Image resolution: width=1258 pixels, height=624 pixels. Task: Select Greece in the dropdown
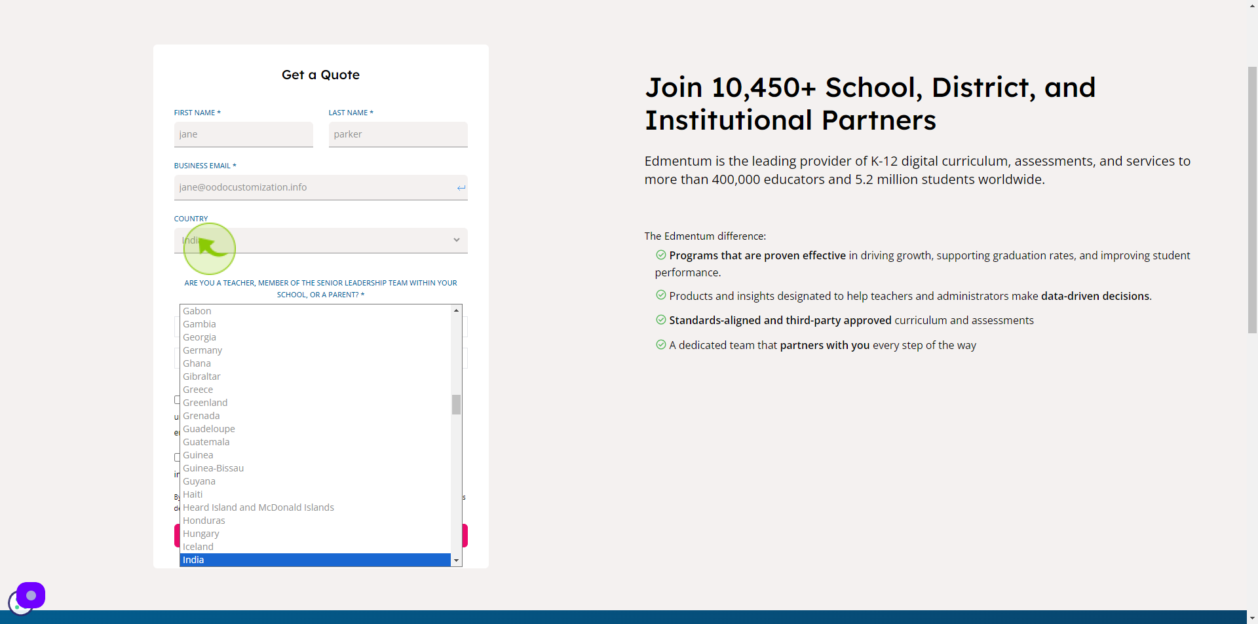(315, 390)
